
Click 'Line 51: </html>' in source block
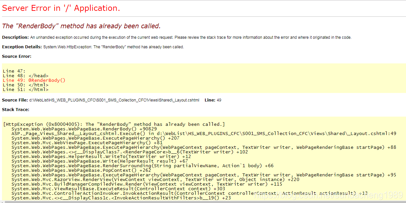pyautogui.click(x=26, y=89)
